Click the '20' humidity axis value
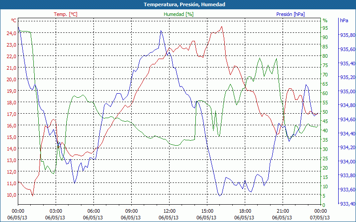This screenshot has height=222, width=356. click(x=325, y=168)
